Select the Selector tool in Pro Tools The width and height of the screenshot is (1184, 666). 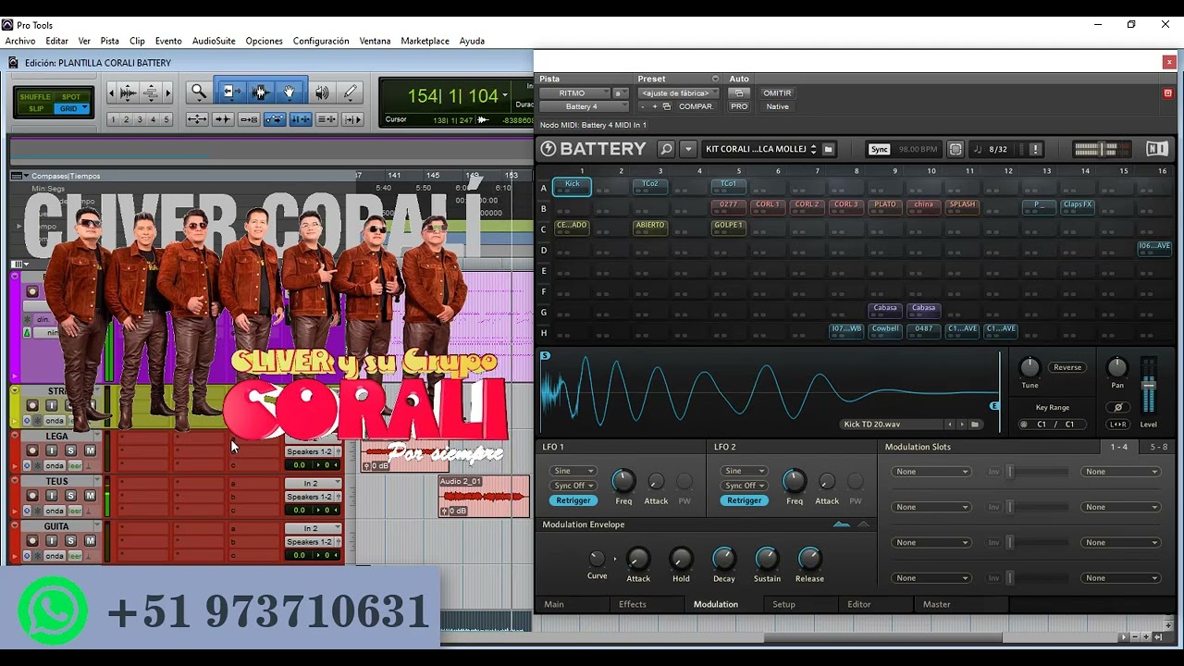260,92
